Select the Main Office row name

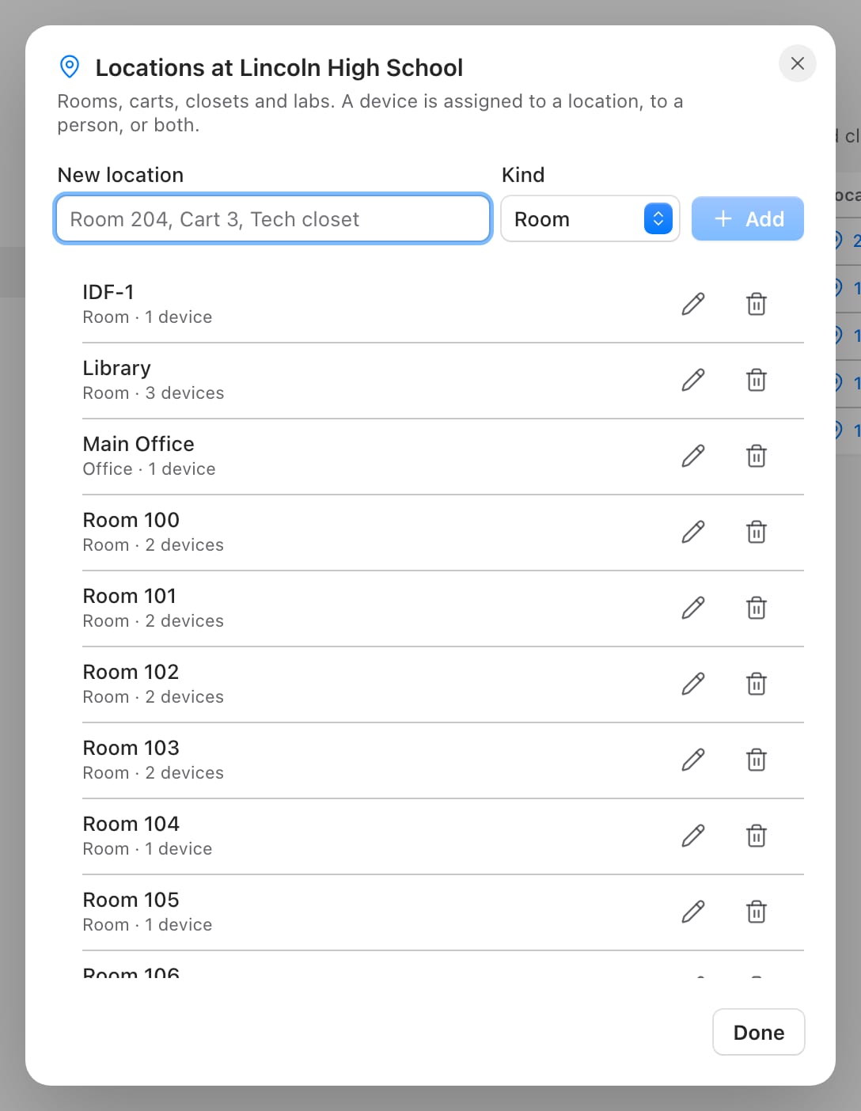click(x=138, y=444)
